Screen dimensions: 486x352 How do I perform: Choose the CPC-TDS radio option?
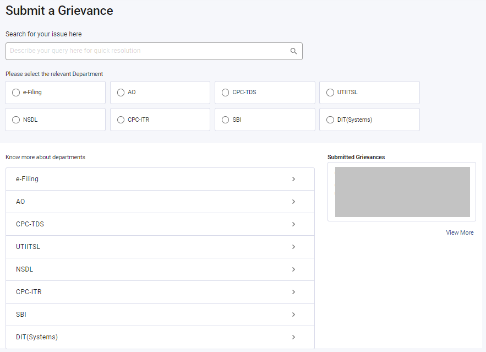[225, 93]
